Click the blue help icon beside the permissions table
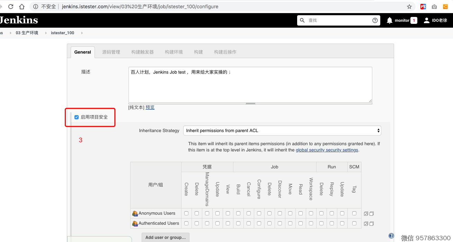Screen dimensions: 453x242 click(x=391, y=236)
